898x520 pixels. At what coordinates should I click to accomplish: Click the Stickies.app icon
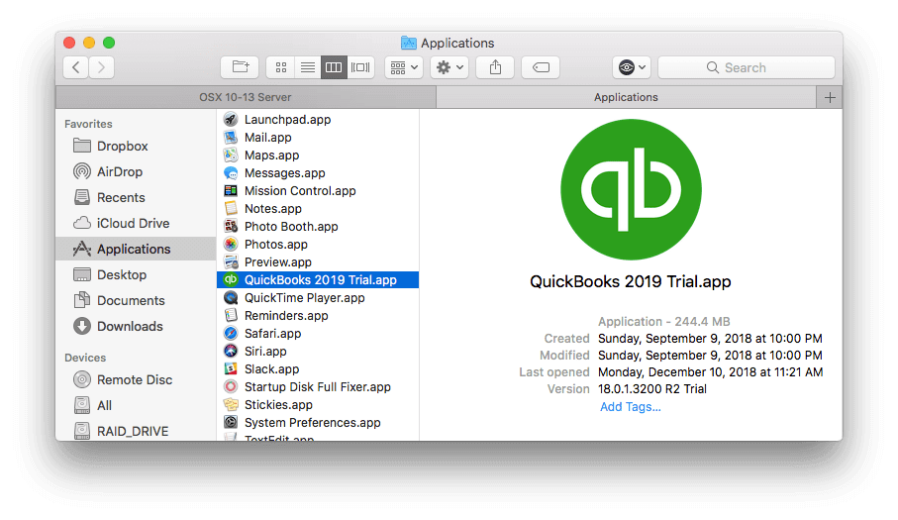pos(231,404)
